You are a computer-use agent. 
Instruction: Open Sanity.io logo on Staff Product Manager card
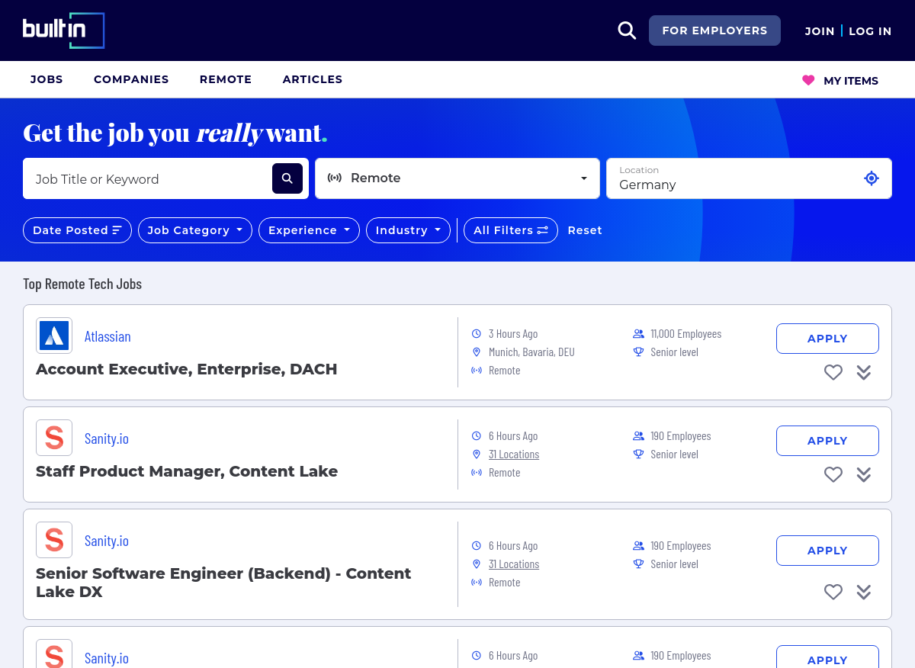point(54,438)
